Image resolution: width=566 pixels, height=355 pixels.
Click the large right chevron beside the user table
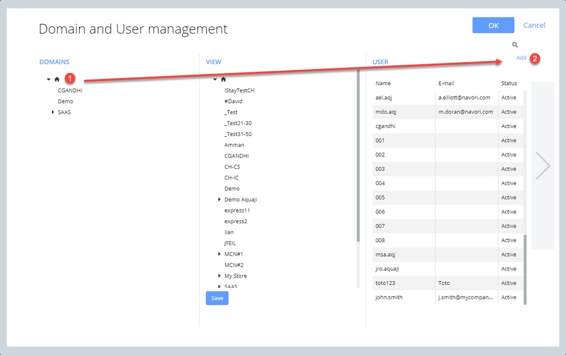coord(543,166)
